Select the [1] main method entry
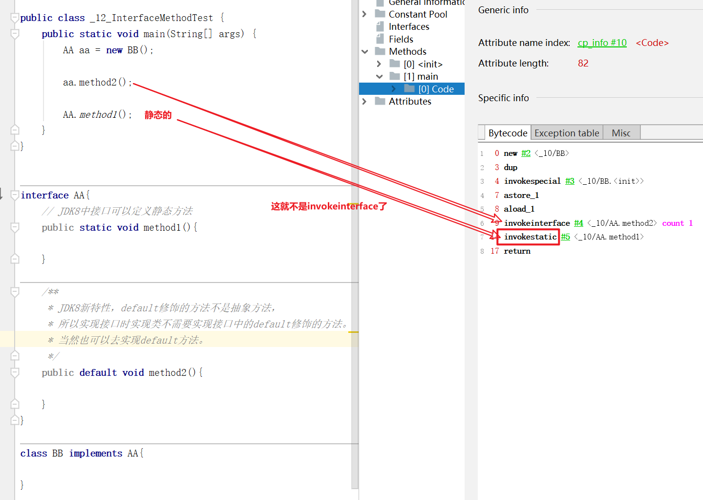Image resolution: width=703 pixels, height=500 pixels. (421, 76)
